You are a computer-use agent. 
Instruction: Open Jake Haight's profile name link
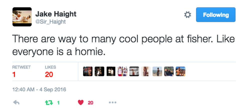56,14
